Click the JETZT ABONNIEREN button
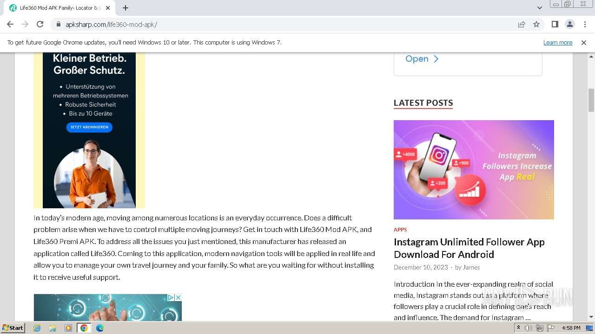Image resolution: width=595 pixels, height=334 pixels. [89, 127]
